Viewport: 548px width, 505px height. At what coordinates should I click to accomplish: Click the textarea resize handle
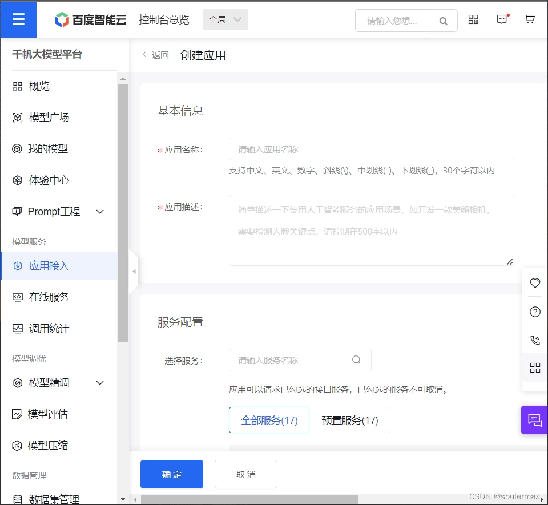point(510,262)
